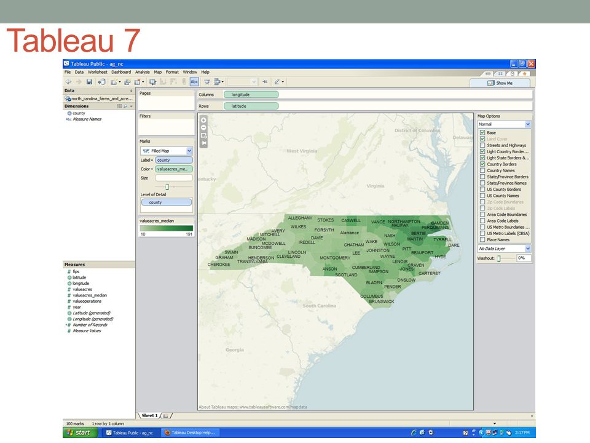Click the Save disk icon in toolbar

[x=89, y=82]
